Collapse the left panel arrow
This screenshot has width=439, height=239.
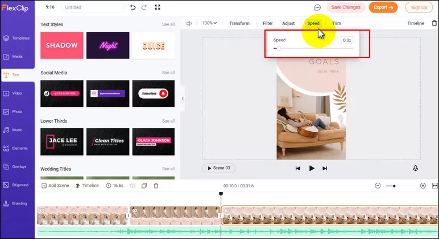click(183, 98)
